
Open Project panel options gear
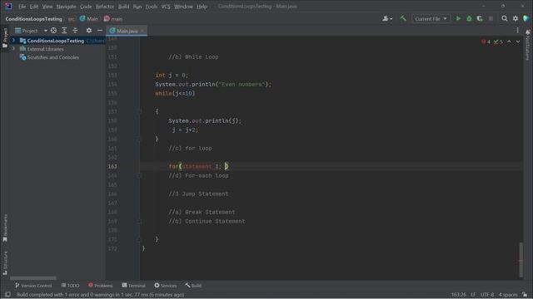89,31
